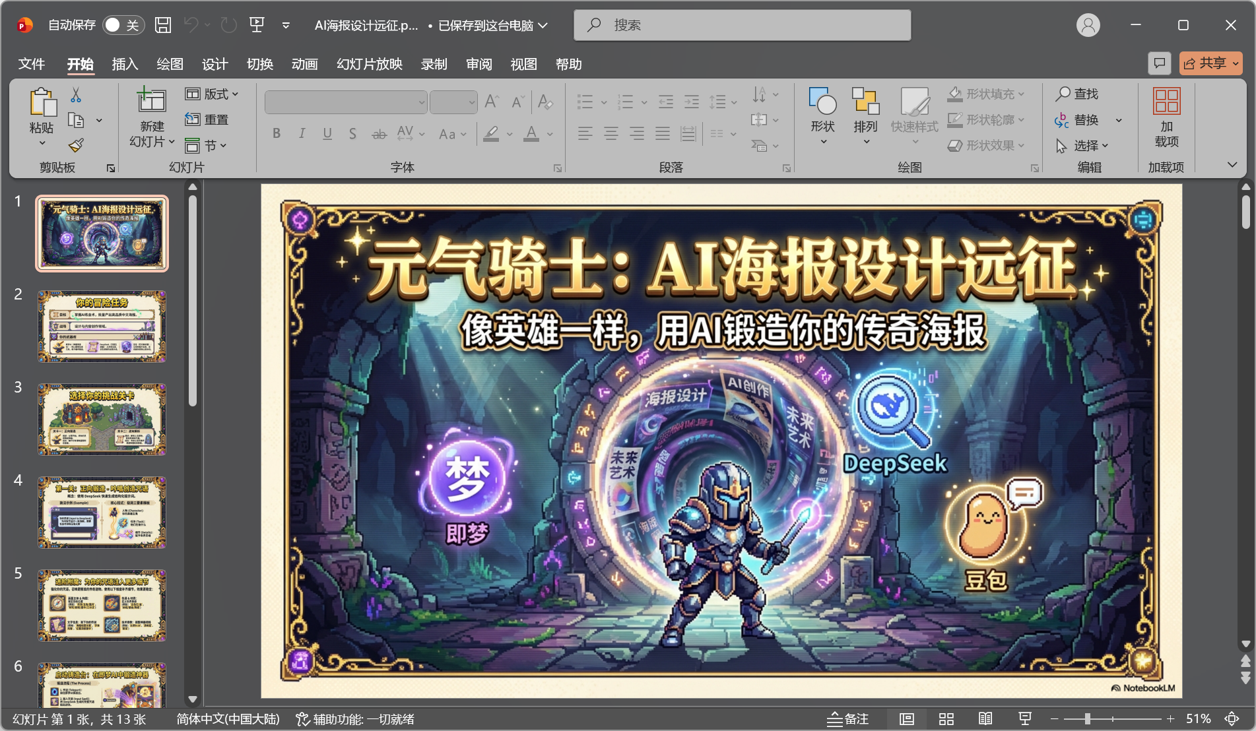Open the 选择 select dropdown
The height and width of the screenshot is (731, 1256).
click(1082, 145)
